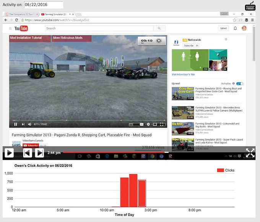Expand the screenshot viewer to fullscreen
This screenshot has height=222, width=260.
(x=250, y=153)
